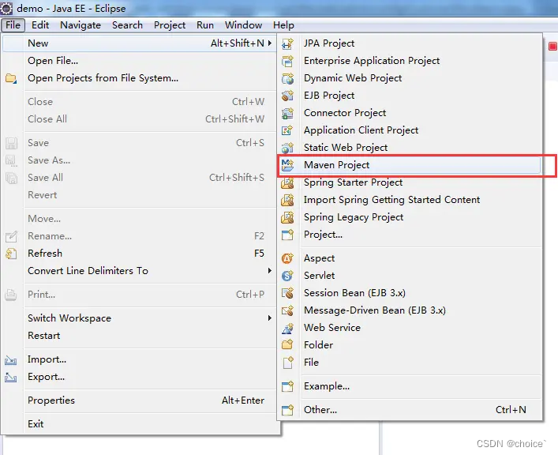Click the Eclipse logo in title bar
The width and height of the screenshot is (558, 455).
tap(6, 8)
